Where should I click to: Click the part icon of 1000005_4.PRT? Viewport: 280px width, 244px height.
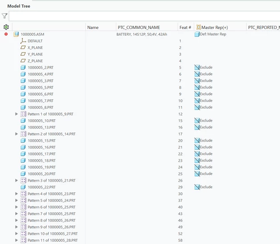23,74
